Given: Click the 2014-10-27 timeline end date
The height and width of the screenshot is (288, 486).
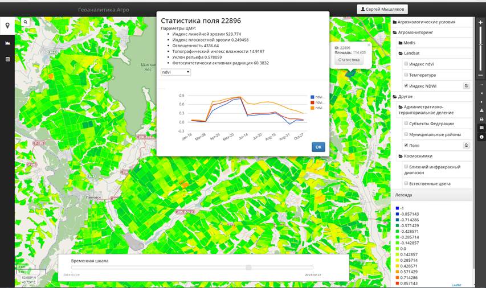Looking at the screenshot, I should click(x=313, y=275).
